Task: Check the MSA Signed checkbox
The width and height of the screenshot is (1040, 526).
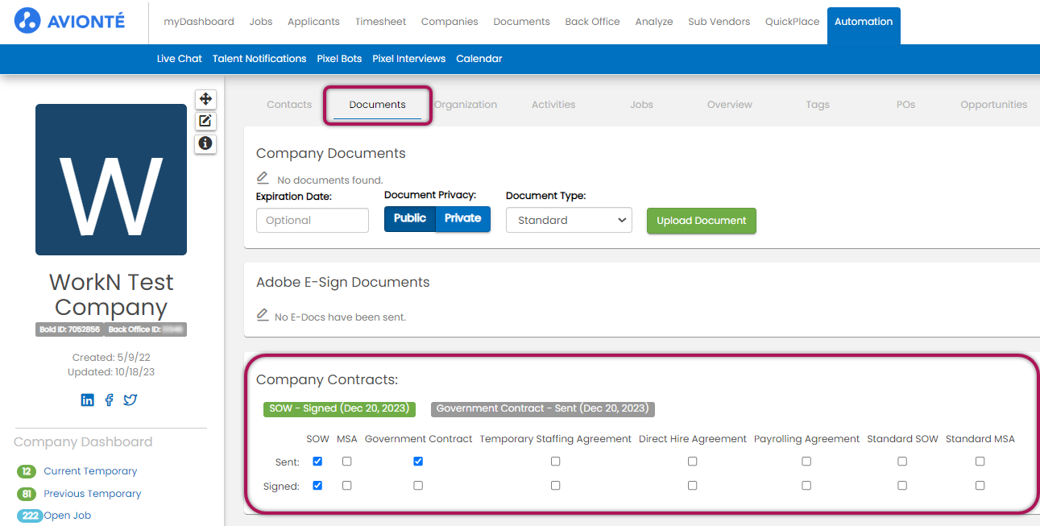Action: tap(346, 486)
